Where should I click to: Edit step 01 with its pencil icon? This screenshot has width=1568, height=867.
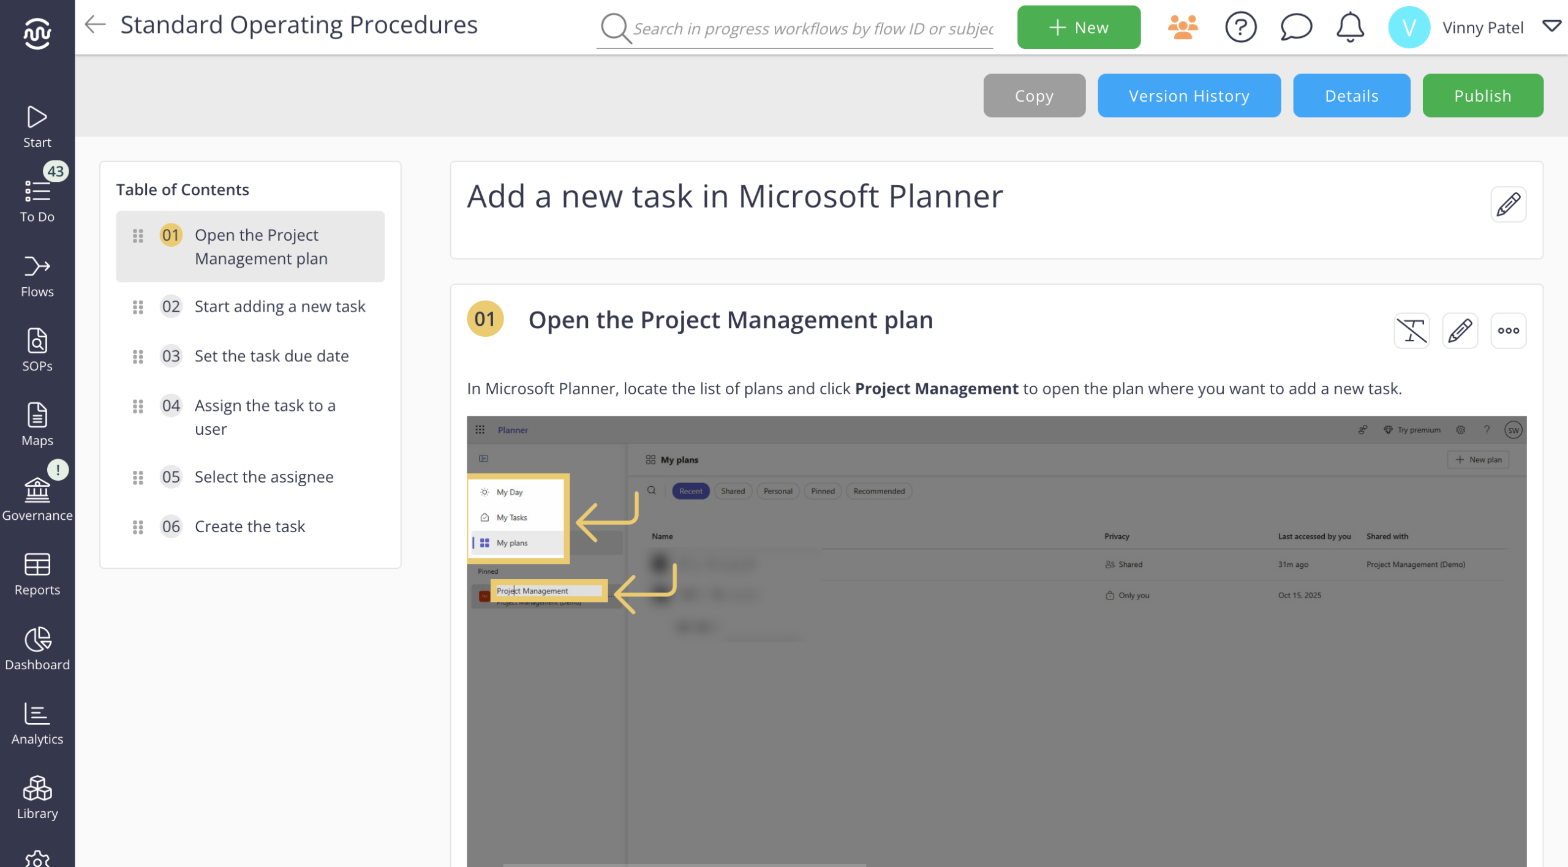tap(1460, 331)
